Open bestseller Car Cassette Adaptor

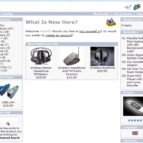pyautogui.click(x=135, y=63)
